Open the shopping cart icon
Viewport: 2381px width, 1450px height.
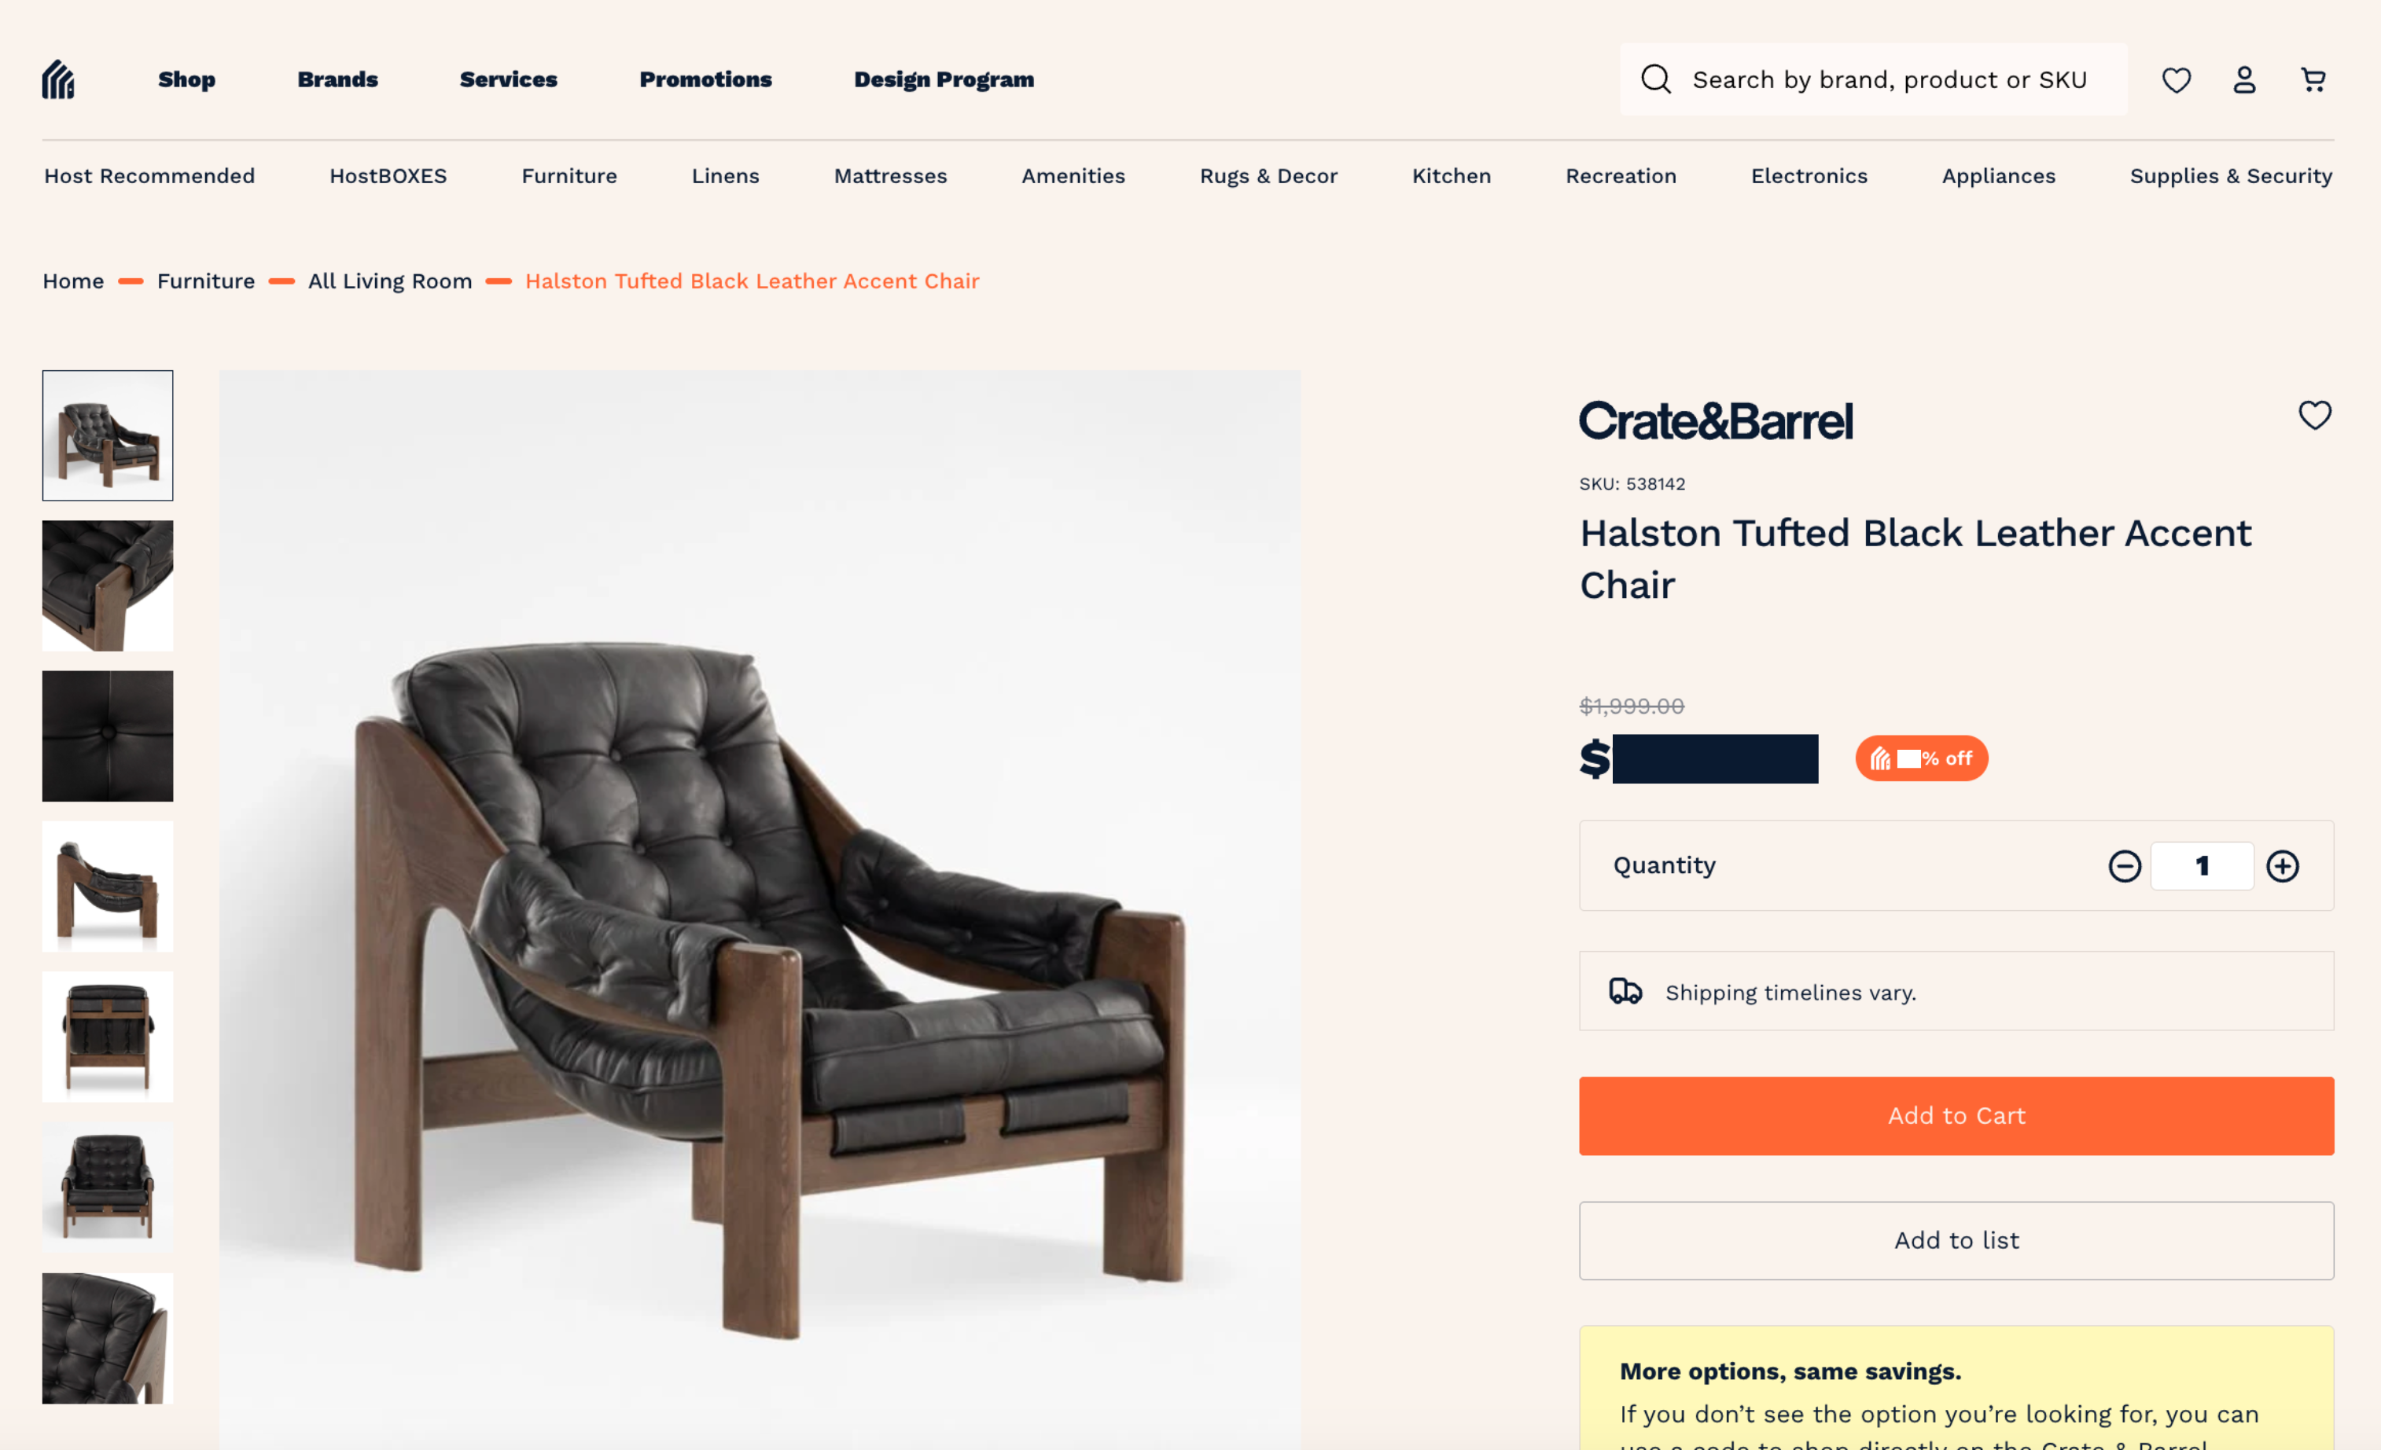(2313, 79)
